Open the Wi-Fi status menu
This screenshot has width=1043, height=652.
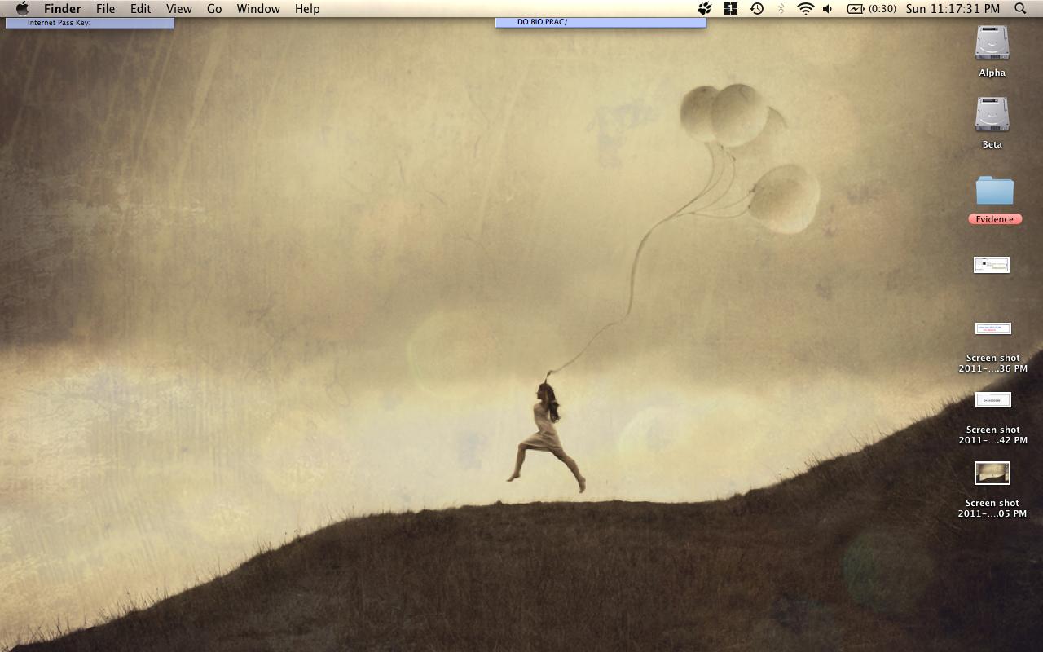point(805,9)
